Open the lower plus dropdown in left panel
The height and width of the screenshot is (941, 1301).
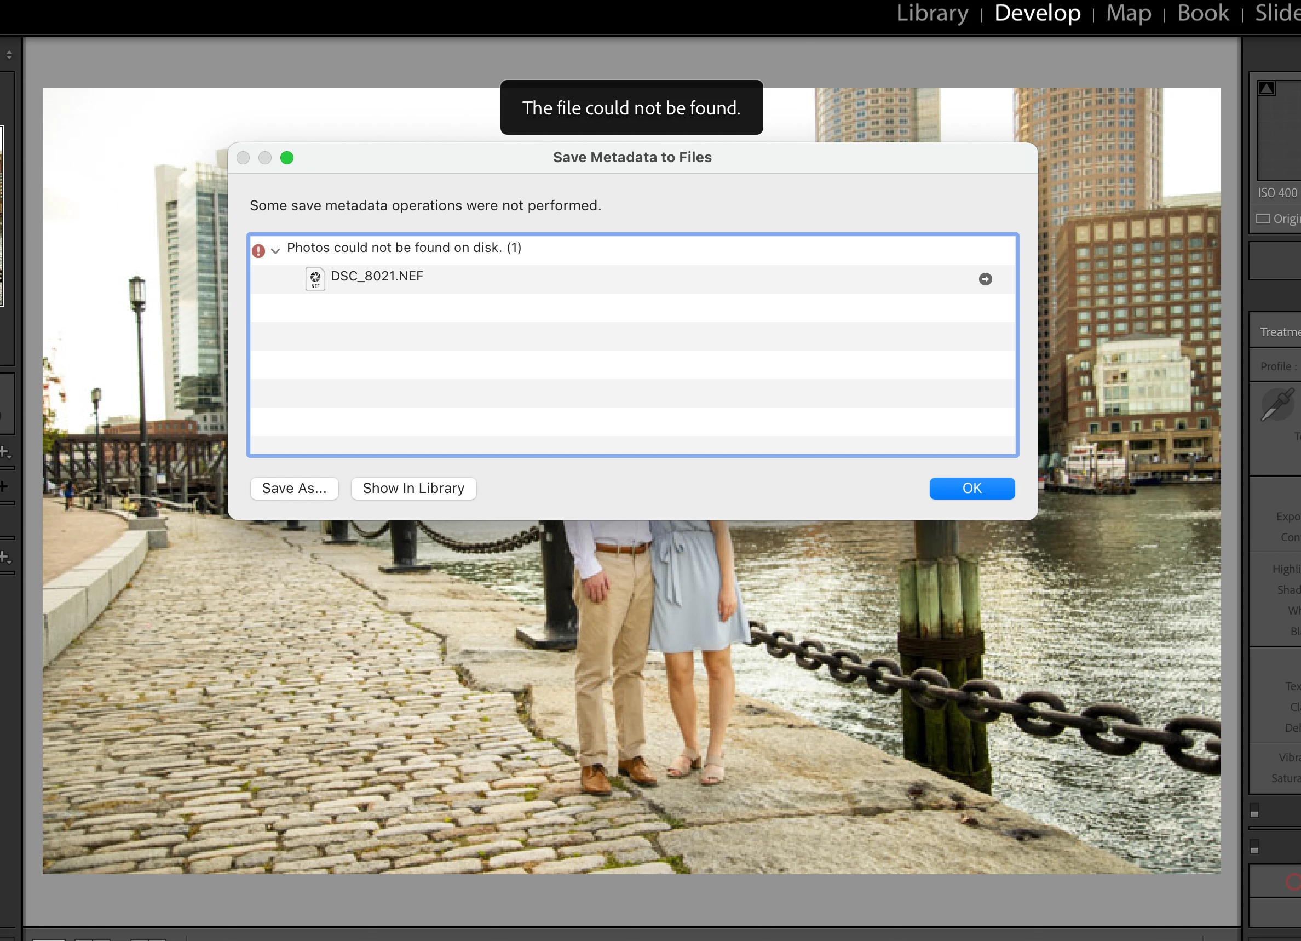coord(5,556)
